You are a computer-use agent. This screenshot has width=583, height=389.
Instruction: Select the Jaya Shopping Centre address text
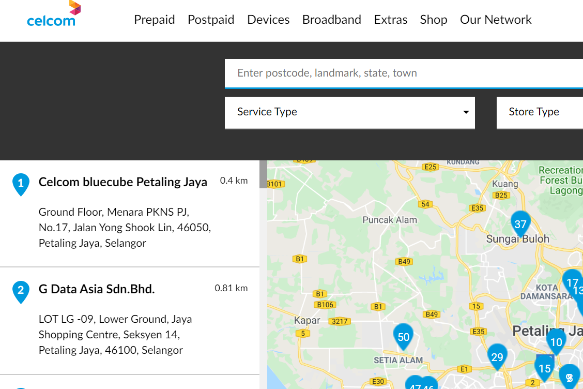115,335
